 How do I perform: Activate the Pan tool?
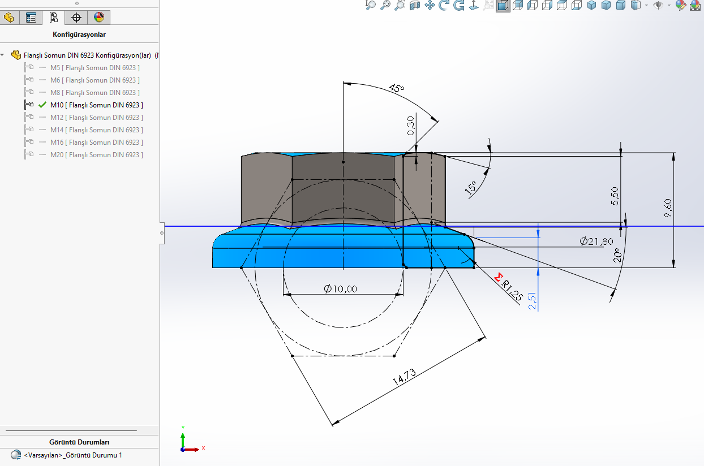click(x=430, y=6)
